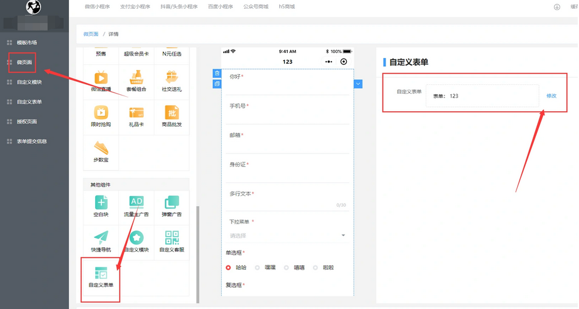Delete the form block using trash icon

217,74
